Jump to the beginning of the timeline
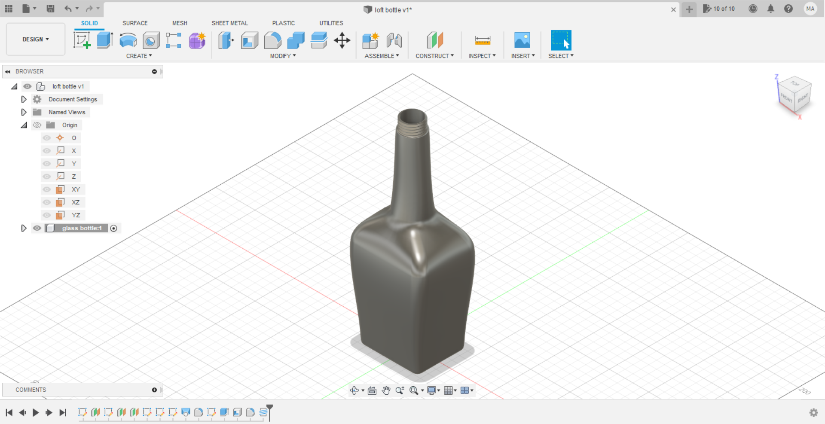This screenshot has height=424, width=825. tap(9, 412)
